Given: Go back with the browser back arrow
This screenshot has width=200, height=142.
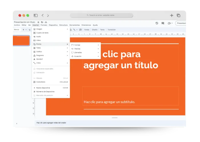Looking at the screenshot, I should click(x=43, y=15).
